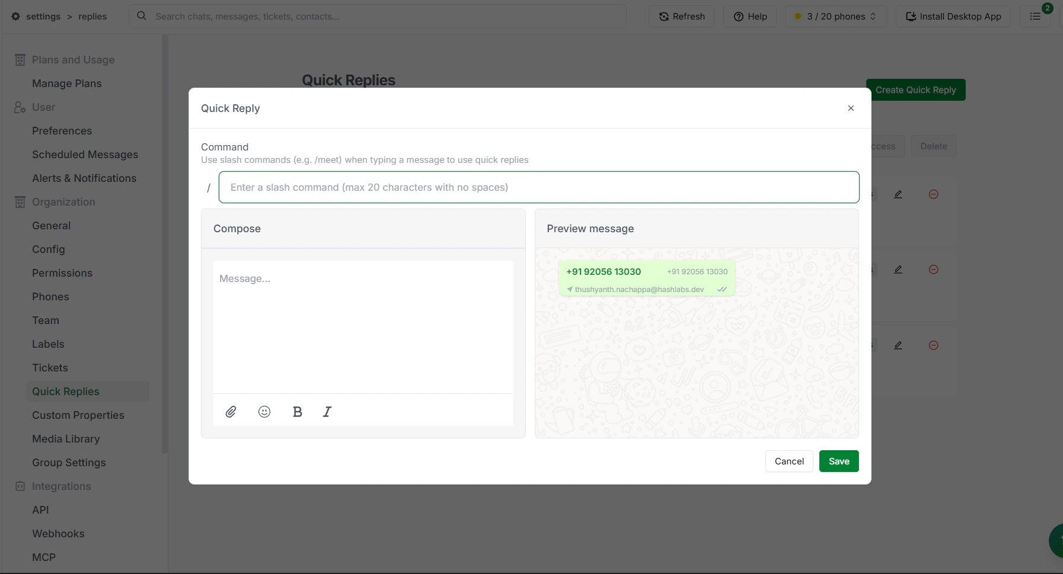Open Preferences settings
This screenshot has height=574, width=1063.
click(x=62, y=131)
